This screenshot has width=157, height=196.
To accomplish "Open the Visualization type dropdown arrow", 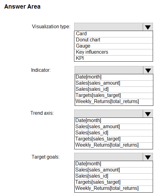I will coord(148,27).
